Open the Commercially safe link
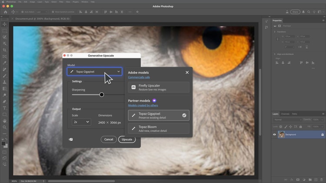Image resolution: width=326 pixels, height=183 pixels. (139, 77)
